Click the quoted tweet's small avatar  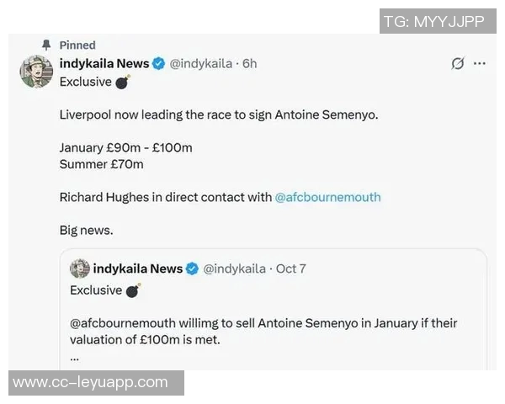80,268
